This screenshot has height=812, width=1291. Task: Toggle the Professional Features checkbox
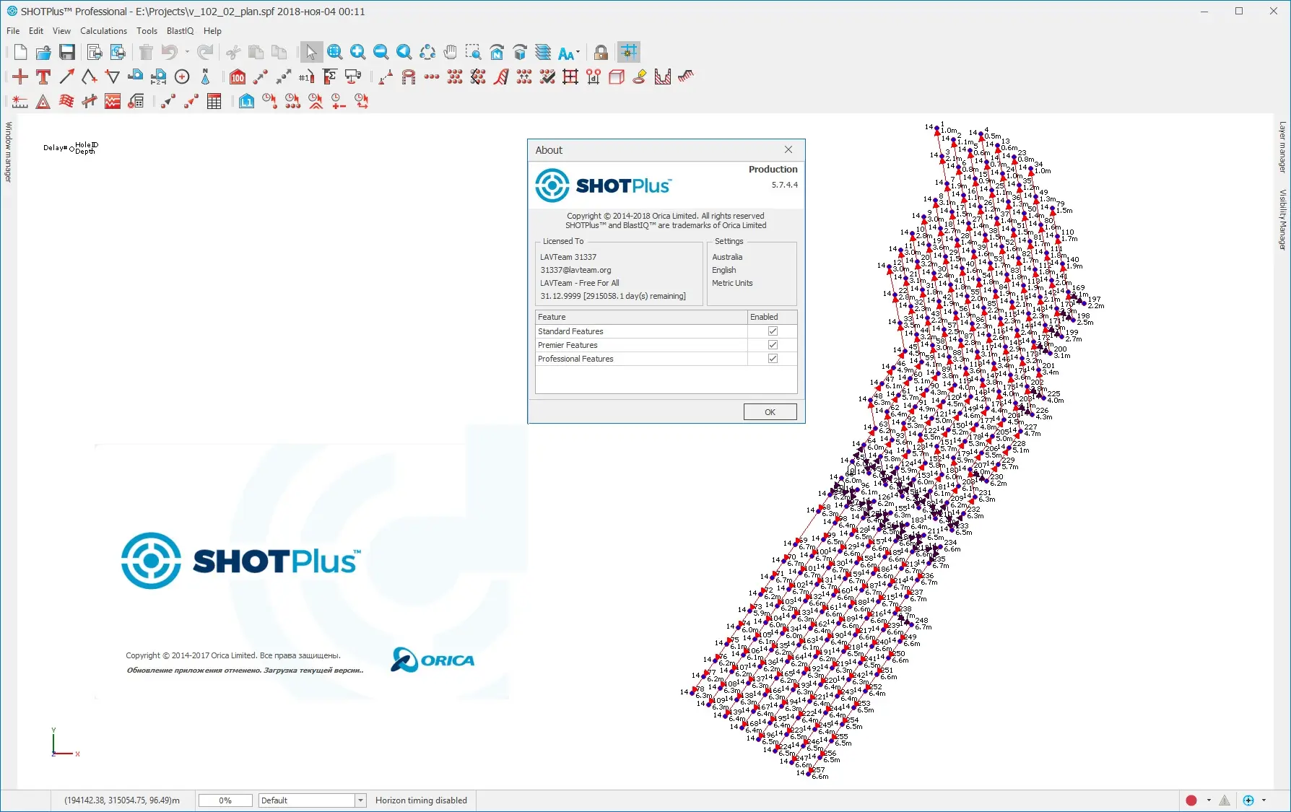pyautogui.click(x=773, y=359)
